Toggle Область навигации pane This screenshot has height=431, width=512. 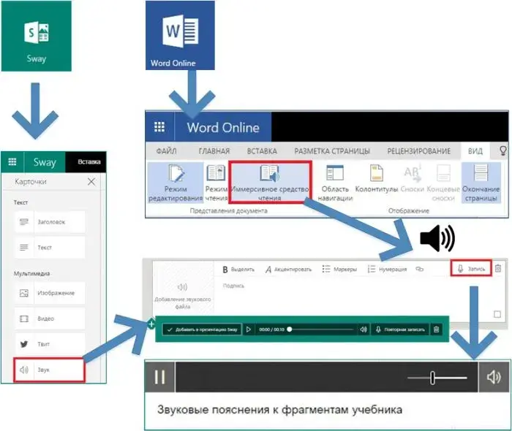click(x=335, y=183)
